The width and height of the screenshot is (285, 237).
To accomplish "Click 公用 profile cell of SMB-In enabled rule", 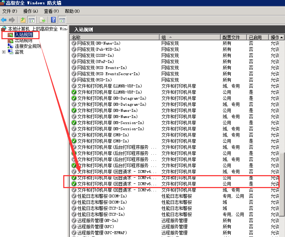I will pyautogui.click(x=227, y=141).
